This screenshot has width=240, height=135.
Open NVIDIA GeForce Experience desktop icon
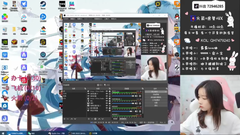point(5,44)
